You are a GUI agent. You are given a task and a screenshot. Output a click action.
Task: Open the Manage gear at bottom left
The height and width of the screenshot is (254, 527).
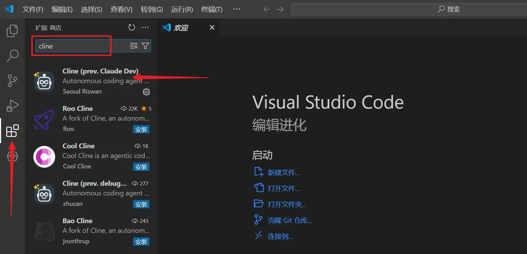click(12, 156)
